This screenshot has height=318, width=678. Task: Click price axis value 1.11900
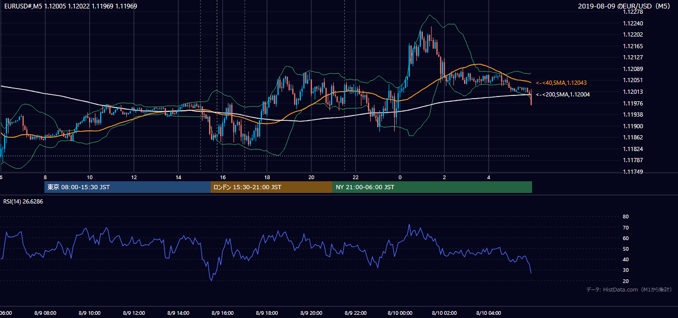(x=633, y=126)
